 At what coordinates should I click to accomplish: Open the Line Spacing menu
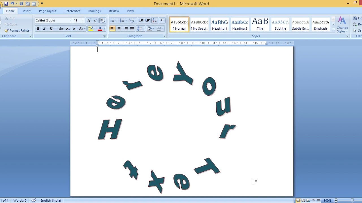pyautogui.click(x=140, y=28)
